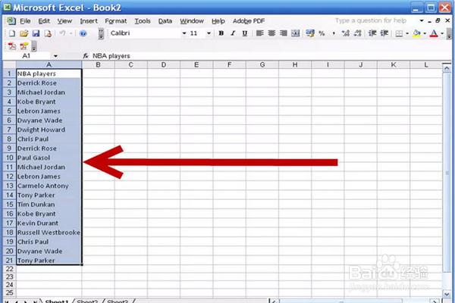The width and height of the screenshot is (455, 303).
Task: Apply Percent style format
Action: [x=322, y=33]
